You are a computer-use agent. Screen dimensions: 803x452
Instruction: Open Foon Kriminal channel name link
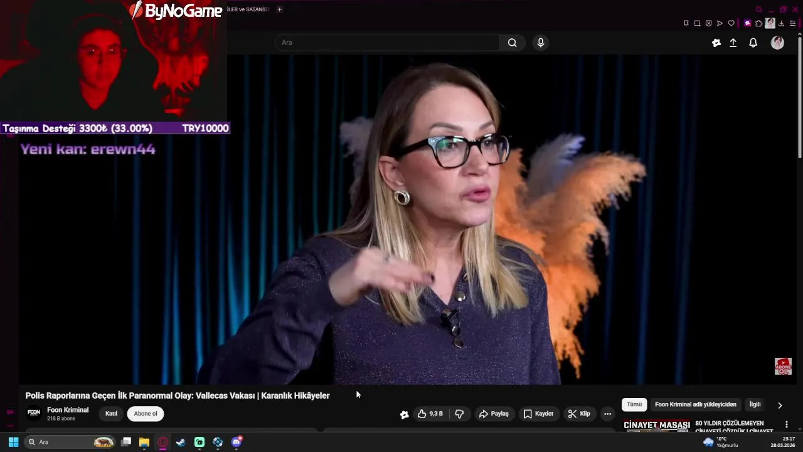[x=68, y=410]
